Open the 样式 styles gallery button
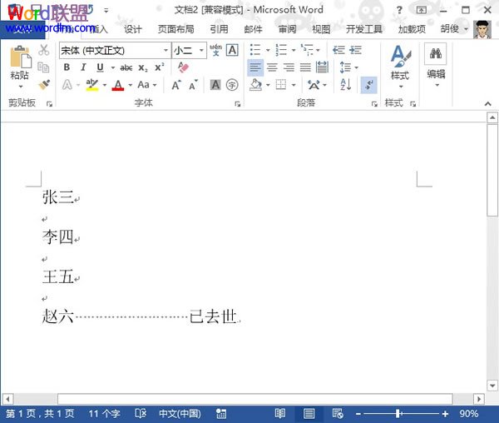 (x=400, y=65)
